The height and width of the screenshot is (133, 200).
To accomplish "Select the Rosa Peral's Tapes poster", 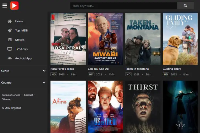I will pos(68,39).
